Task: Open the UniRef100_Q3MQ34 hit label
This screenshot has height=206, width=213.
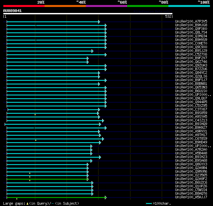Action: coord(191,36)
